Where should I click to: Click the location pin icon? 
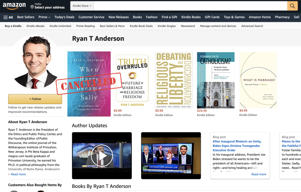[32, 7]
